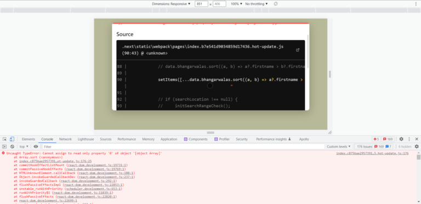Show the console sidebar panel icon
Image resolution: width=421 pixels, height=204 pixels.
[4, 147]
